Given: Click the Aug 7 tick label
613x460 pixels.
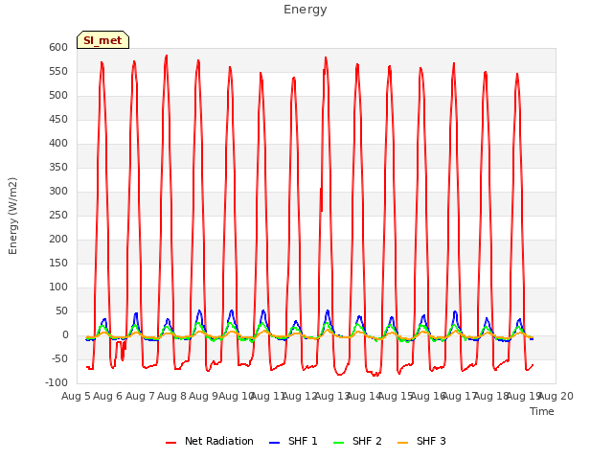Looking at the screenshot, I should pos(141,396).
